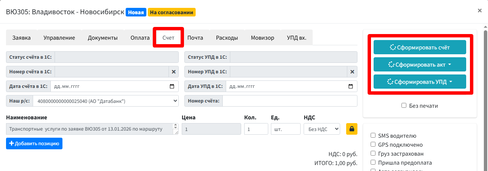Open the Наш р/с account dropdown
This screenshot has height=171, width=488.
[x=105, y=101]
